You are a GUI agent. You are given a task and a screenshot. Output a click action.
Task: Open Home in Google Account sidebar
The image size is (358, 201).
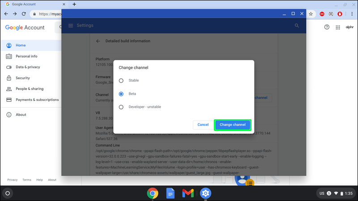(x=31, y=46)
